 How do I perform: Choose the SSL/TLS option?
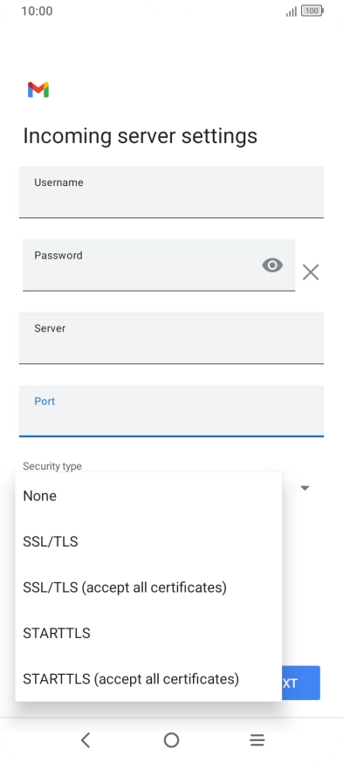click(x=148, y=541)
